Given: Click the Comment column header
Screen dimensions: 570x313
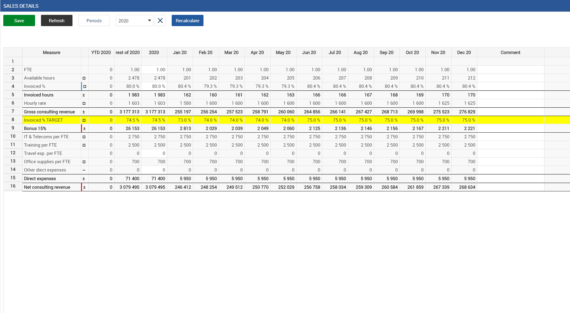Looking at the screenshot, I should (x=510, y=53).
